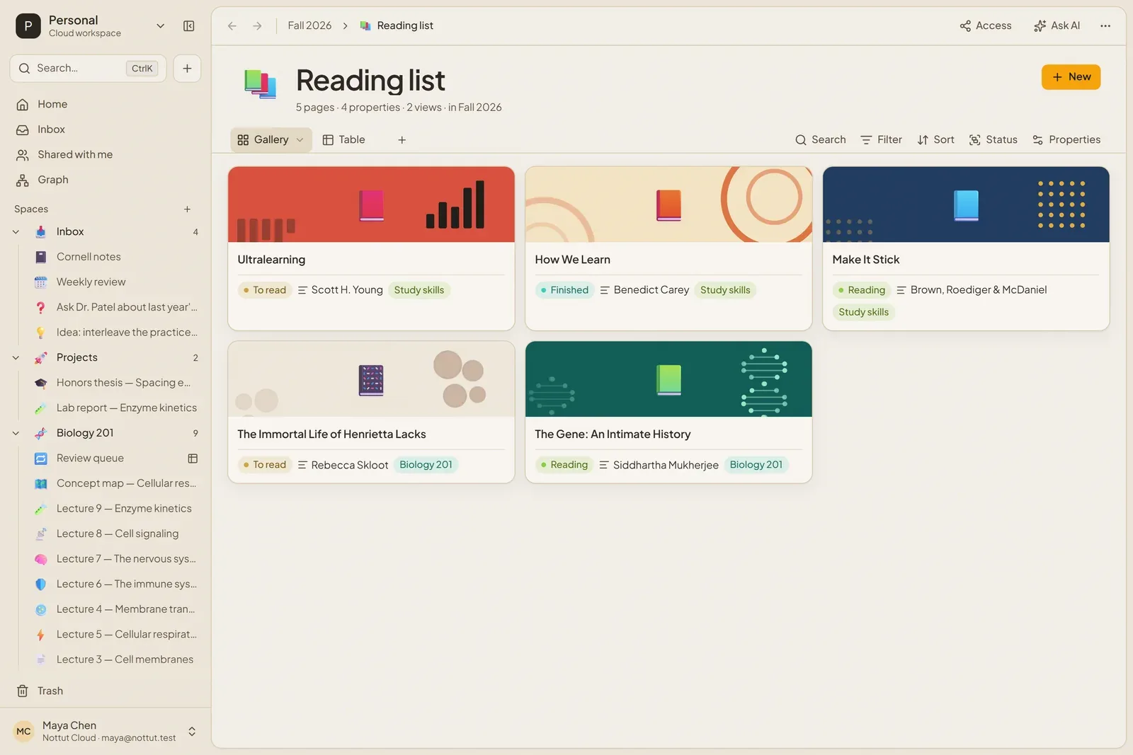Open the Sort options
Viewport: 1133px width, 755px height.
[x=935, y=140]
